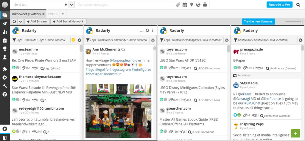This screenshot has width=305, height=141.
Task: Click the Add Stream button
Action: [x=37, y=22]
